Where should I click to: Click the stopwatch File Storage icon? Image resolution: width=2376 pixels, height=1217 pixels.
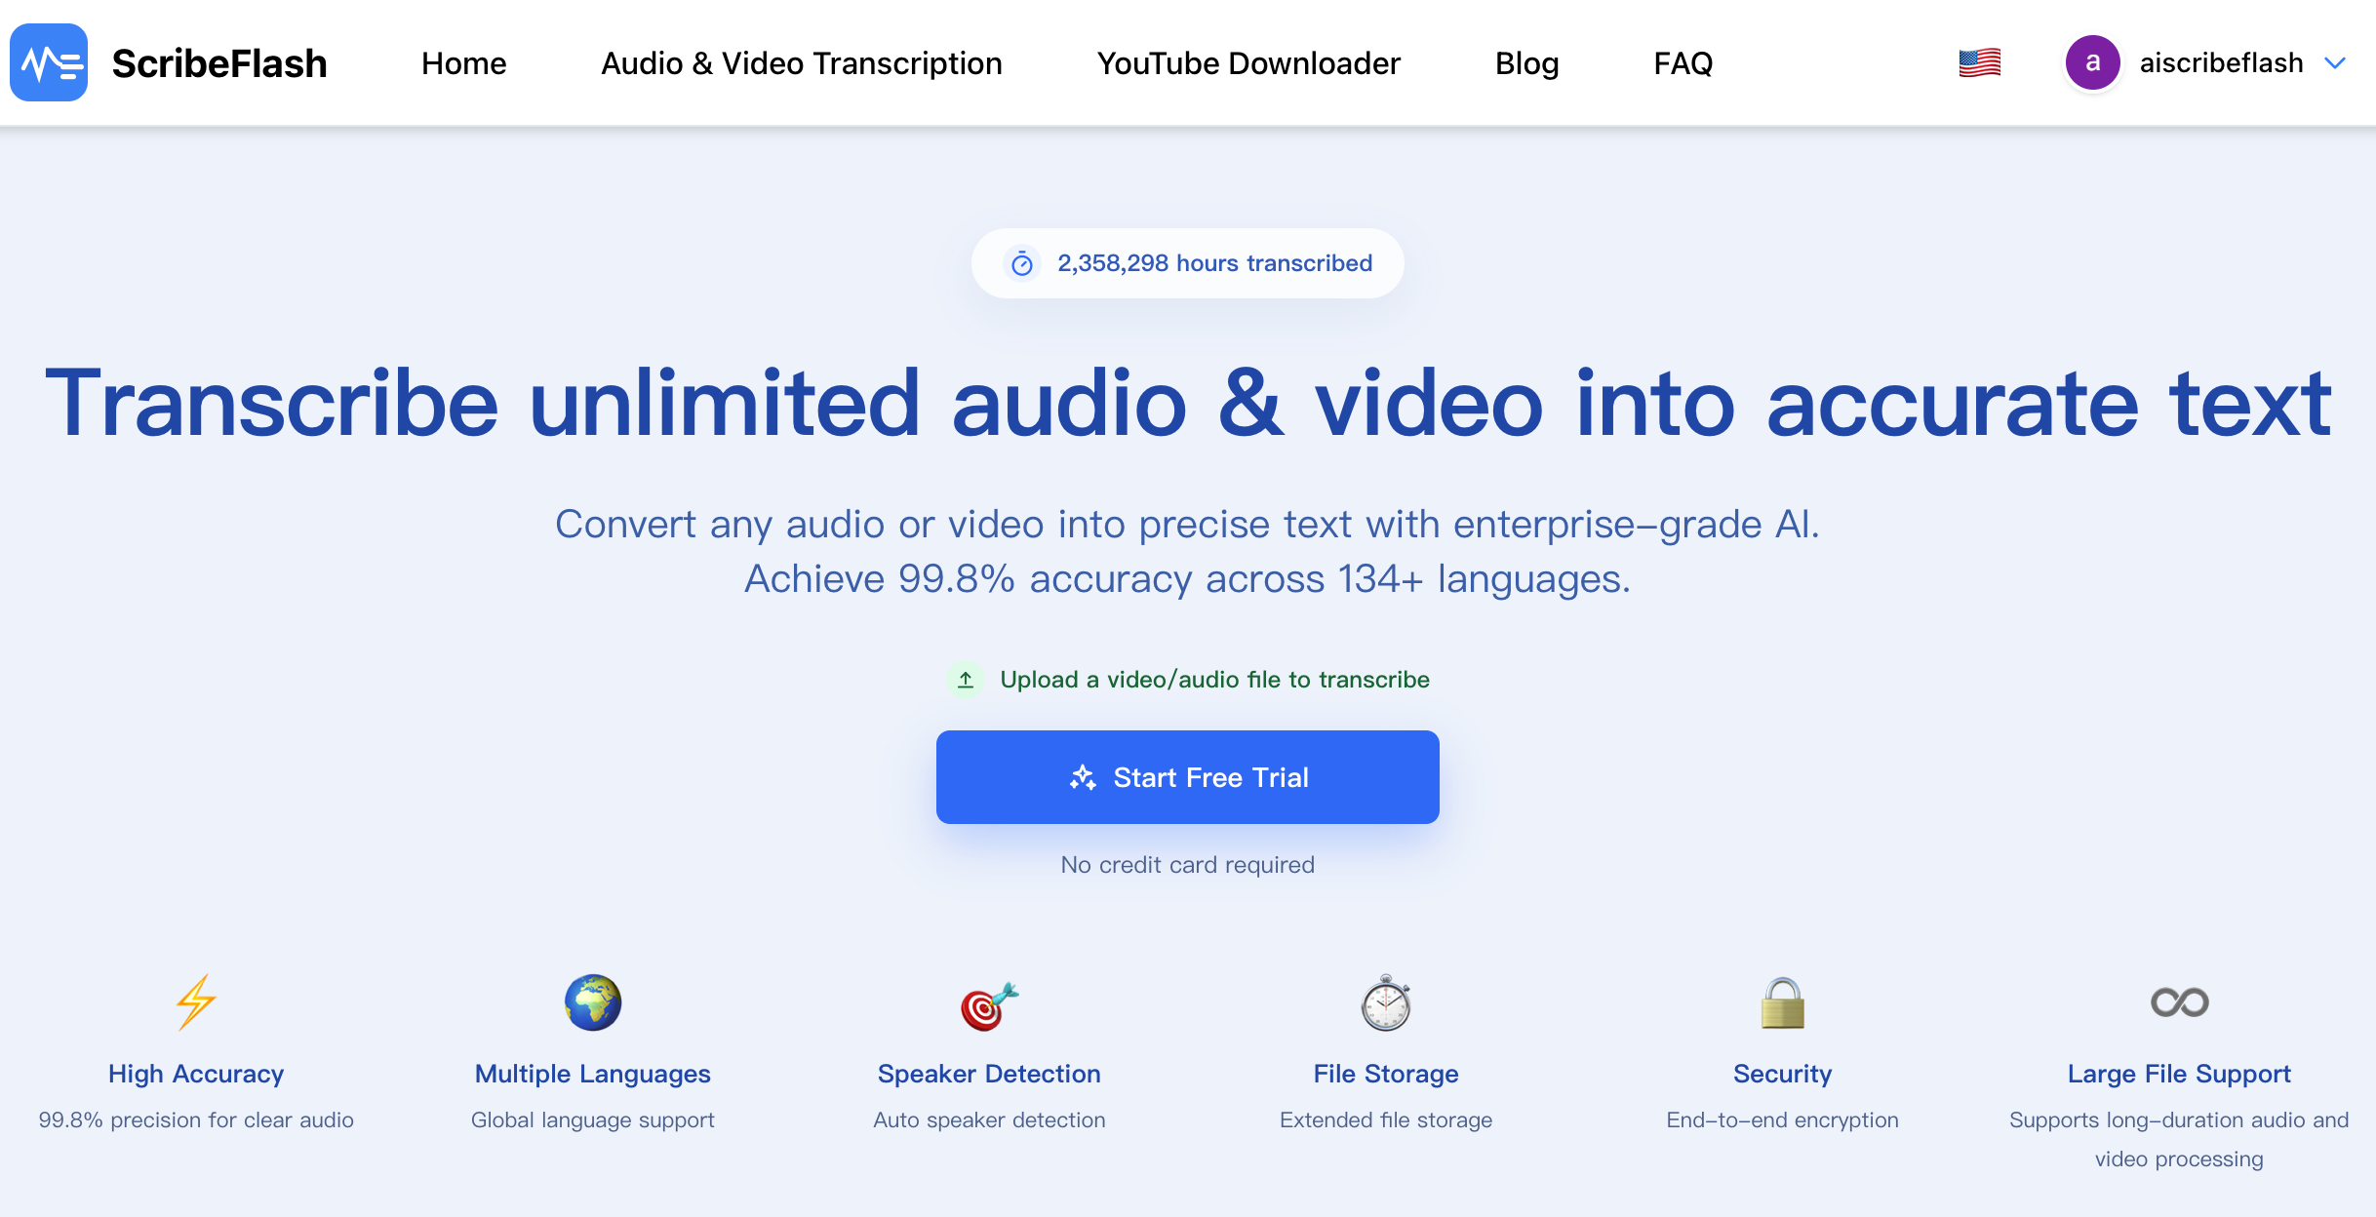[1386, 1001]
